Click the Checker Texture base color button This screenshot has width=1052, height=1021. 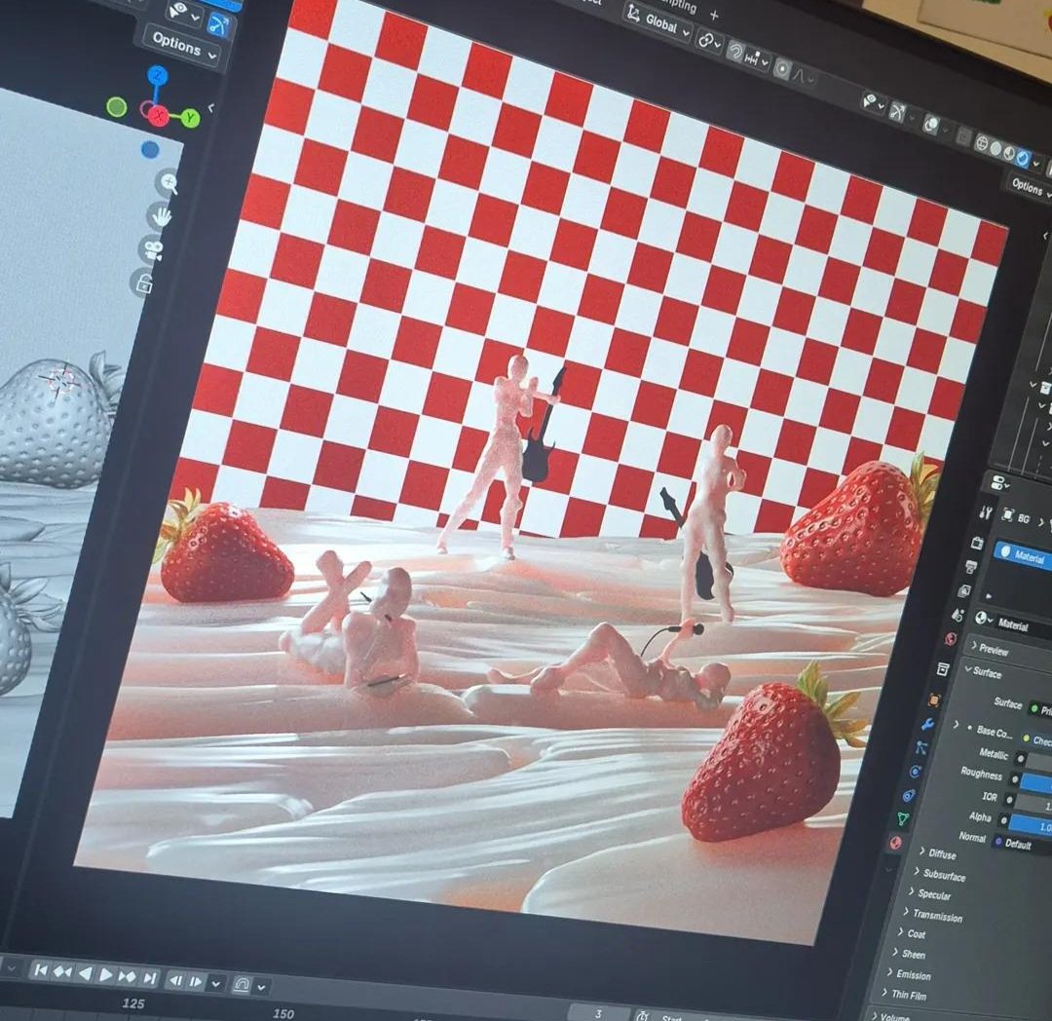[1041, 739]
